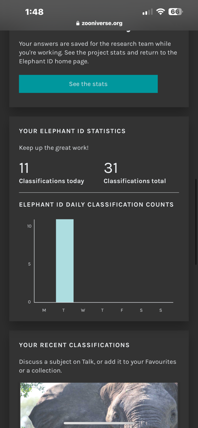The image size is (198, 428).
Task: Click the 31 Classifications total count
Action: pyautogui.click(x=111, y=168)
